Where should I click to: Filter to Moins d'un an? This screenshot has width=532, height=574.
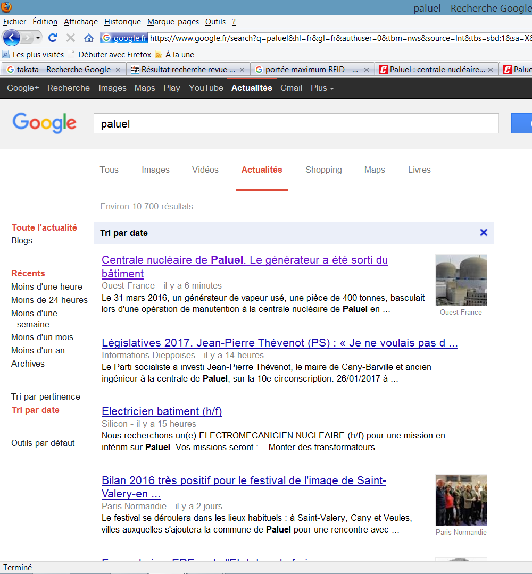pos(38,350)
